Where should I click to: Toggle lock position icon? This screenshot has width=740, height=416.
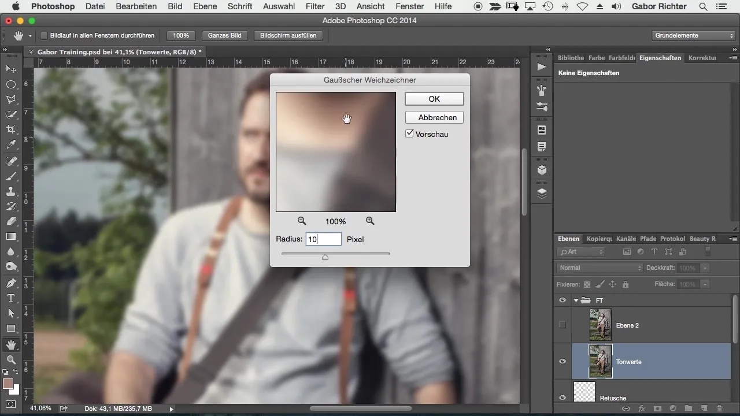pos(612,284)
